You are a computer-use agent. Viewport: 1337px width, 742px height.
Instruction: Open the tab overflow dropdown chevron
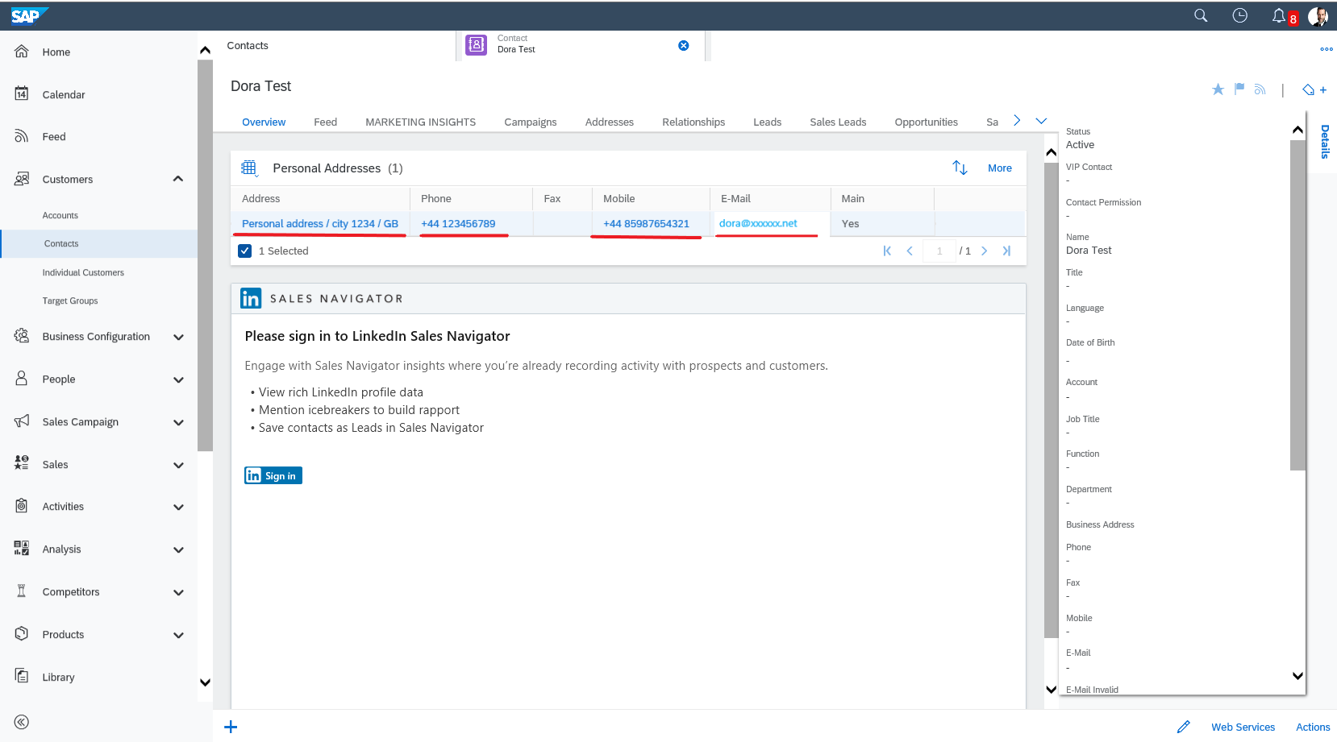1041,121
